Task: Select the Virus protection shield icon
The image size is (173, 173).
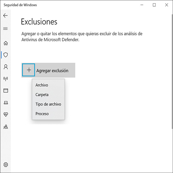Action: [6, 55]
